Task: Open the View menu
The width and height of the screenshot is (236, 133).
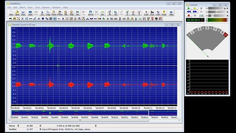Action: (30, 7)
